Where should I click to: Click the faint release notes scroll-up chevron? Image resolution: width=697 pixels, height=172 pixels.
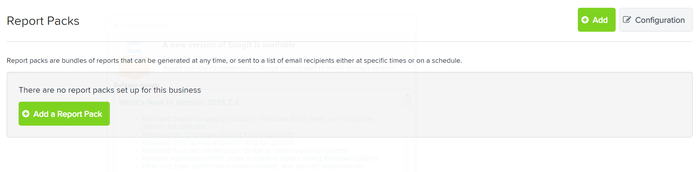(407, 96)
